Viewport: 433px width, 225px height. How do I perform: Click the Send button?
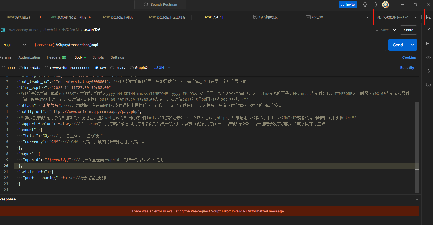click(x=398, y=45)
